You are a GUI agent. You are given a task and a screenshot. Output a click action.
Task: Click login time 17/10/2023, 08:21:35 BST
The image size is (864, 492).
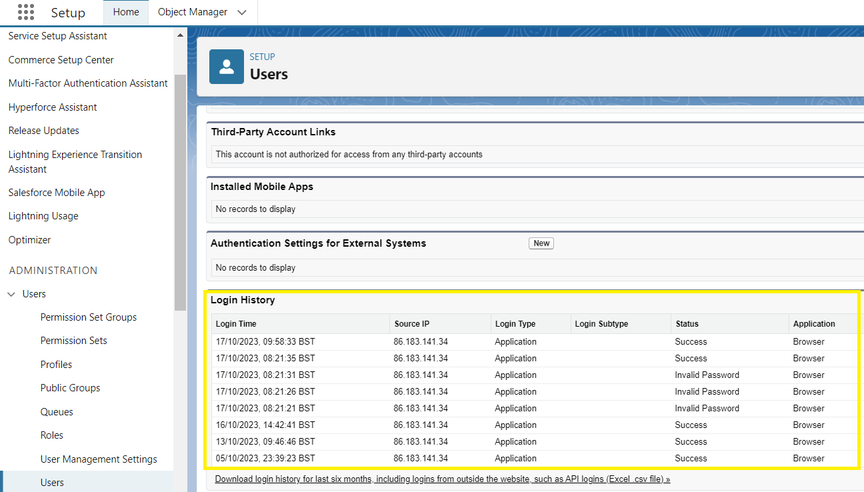pos(265,359)
